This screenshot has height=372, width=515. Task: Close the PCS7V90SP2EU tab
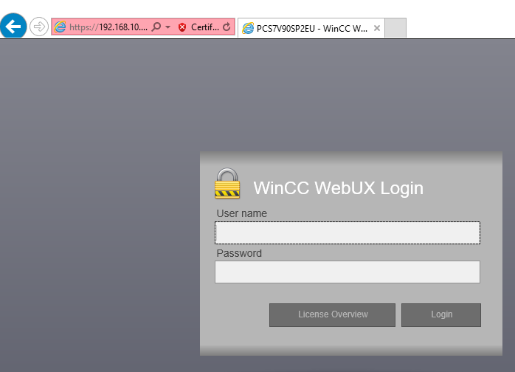point(377,28)
